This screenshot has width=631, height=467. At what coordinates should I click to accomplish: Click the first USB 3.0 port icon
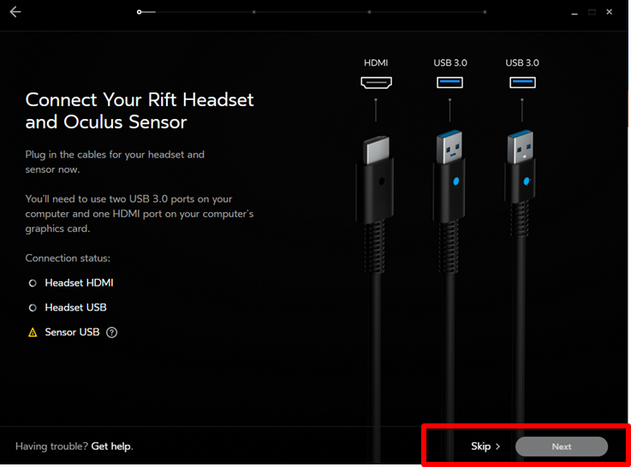449,82
